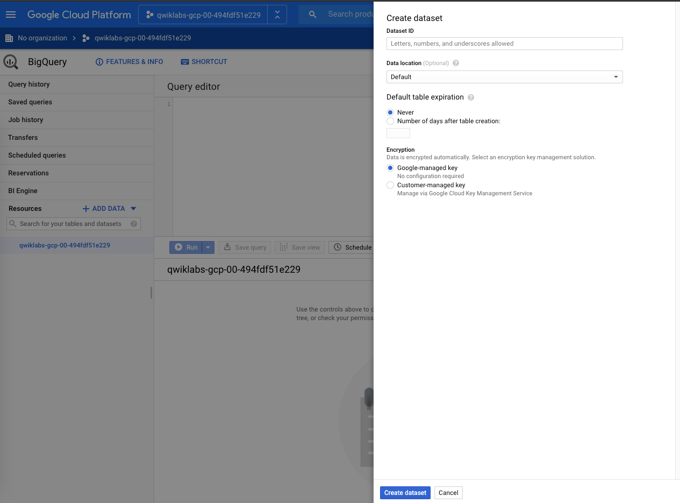Select Google-managed key encryption
The width and height of the screenshot is (680, 503).
coord(390,168)
